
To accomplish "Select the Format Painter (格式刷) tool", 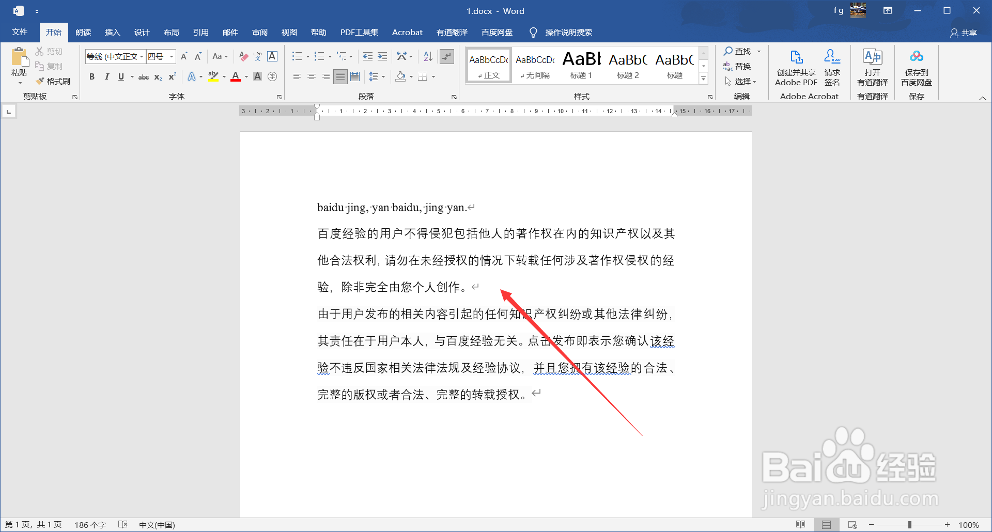I will tap(53, 81).
